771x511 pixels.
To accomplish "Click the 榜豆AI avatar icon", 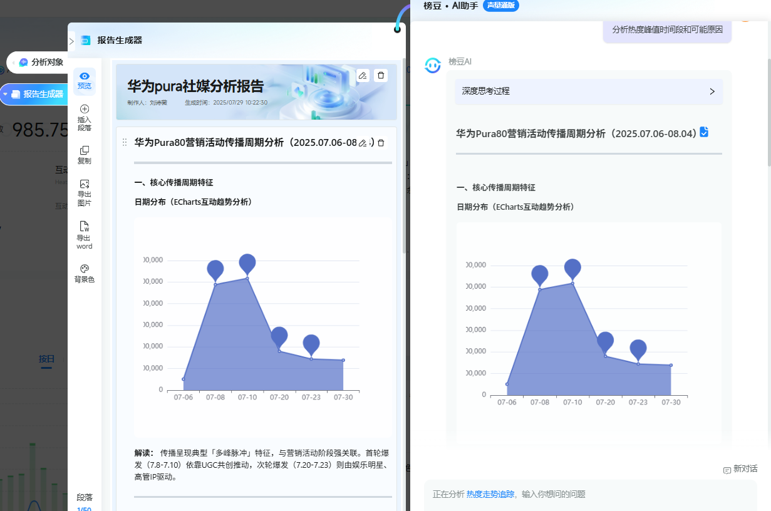I will (433, 65).
